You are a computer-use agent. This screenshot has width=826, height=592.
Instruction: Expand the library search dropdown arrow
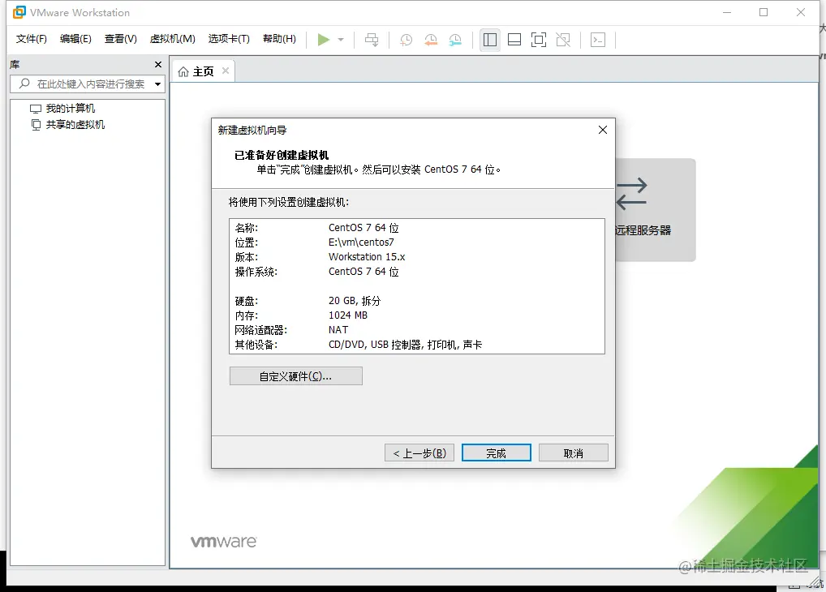tap(157, 84)
